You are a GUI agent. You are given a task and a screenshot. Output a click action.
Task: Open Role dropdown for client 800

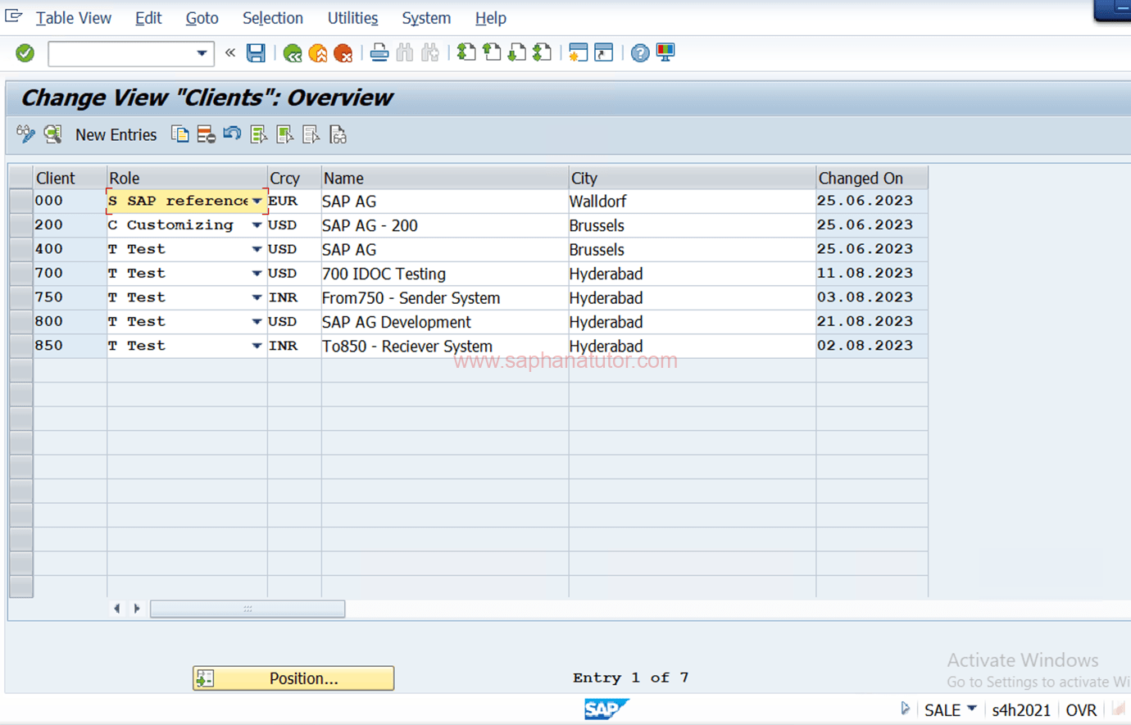point(257,322)
